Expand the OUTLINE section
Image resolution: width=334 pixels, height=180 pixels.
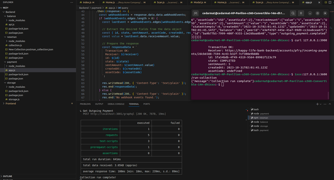coord(38,176)
